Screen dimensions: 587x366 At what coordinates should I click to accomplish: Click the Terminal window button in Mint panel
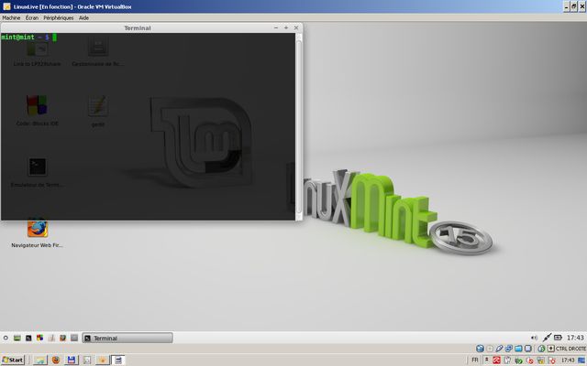[127, 338]
